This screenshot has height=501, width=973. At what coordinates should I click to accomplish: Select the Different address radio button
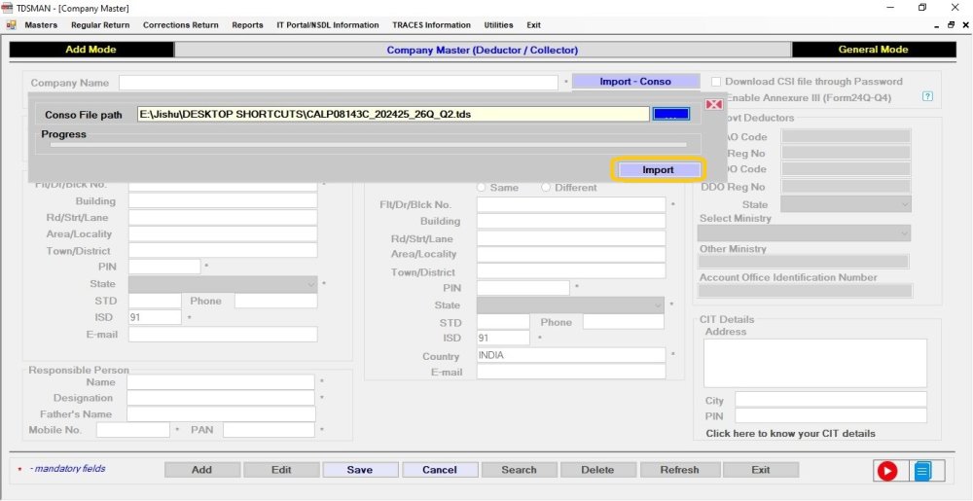coord(546,187)
